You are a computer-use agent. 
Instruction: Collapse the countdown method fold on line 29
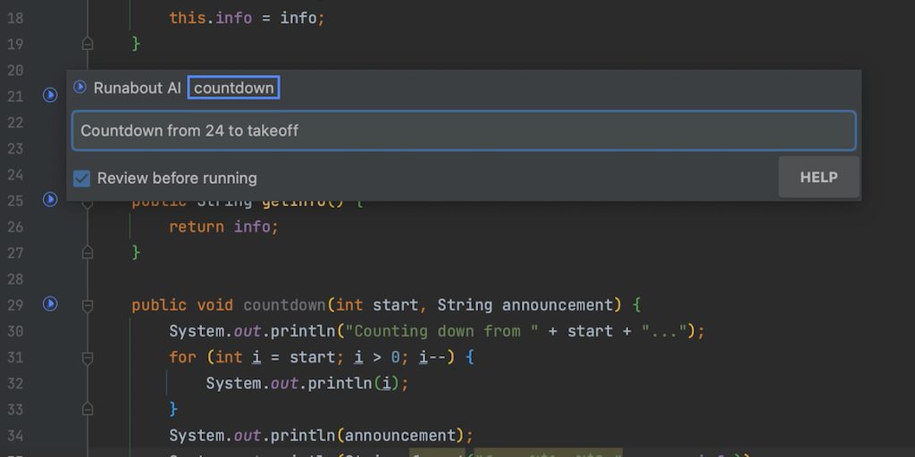[x=88, y=305]
